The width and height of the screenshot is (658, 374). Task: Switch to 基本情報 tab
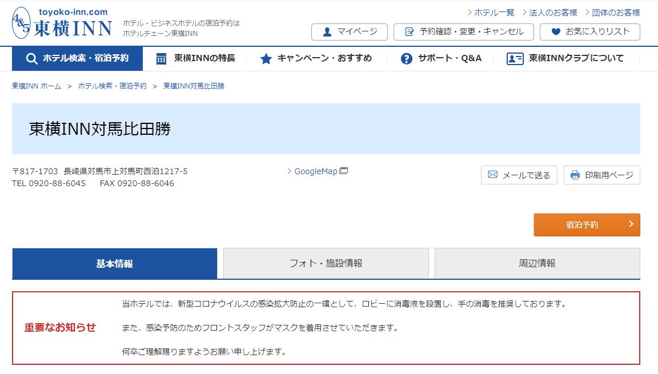point(115,263)
